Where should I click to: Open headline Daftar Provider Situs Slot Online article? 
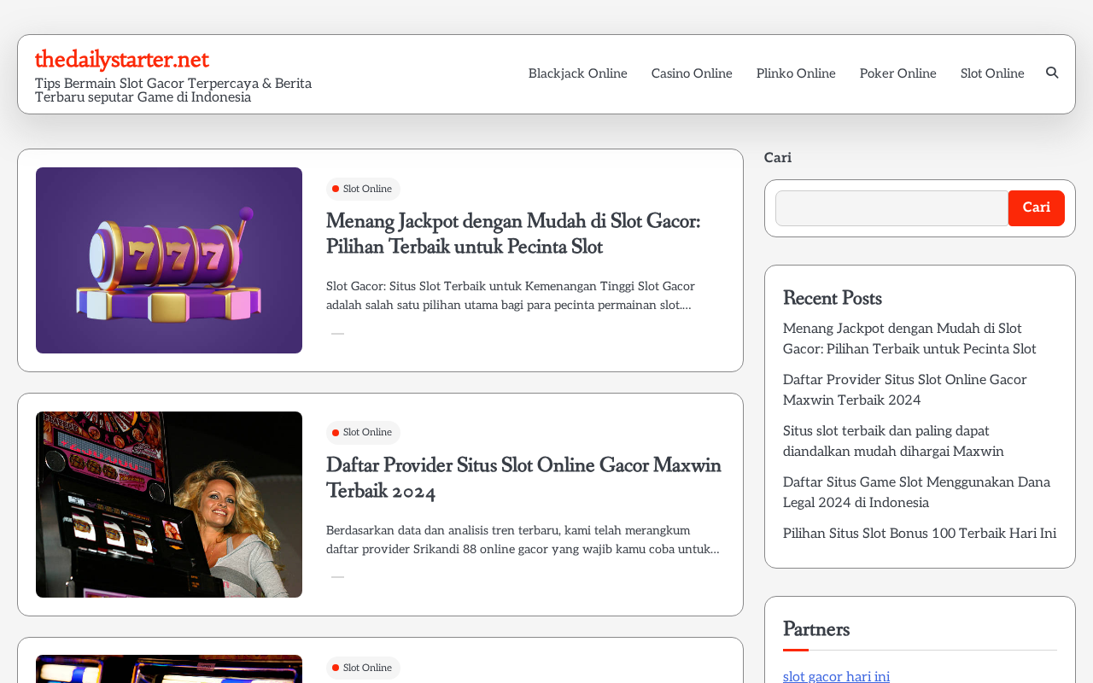click(x=523, y=478)
